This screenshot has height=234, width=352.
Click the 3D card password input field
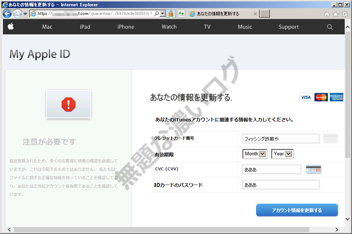click(281, 185)
